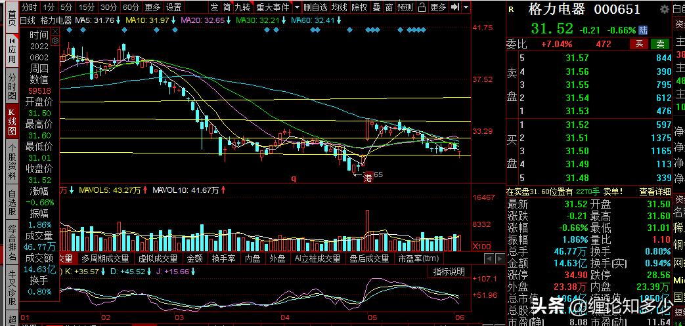Open 分时图 in left sidebar
The width and height of the screenshot is (685, 326).
coord(12,87)
